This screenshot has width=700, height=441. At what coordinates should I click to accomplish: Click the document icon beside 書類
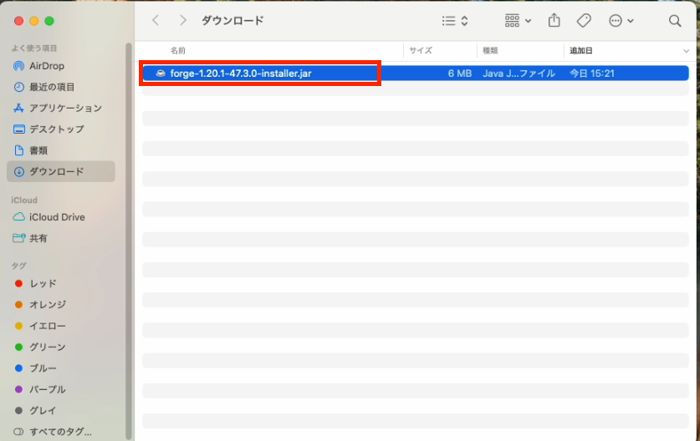(18, 150)
